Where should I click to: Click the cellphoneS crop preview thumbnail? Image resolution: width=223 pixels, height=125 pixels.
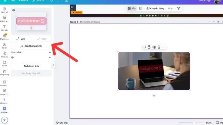click(31, 21)
